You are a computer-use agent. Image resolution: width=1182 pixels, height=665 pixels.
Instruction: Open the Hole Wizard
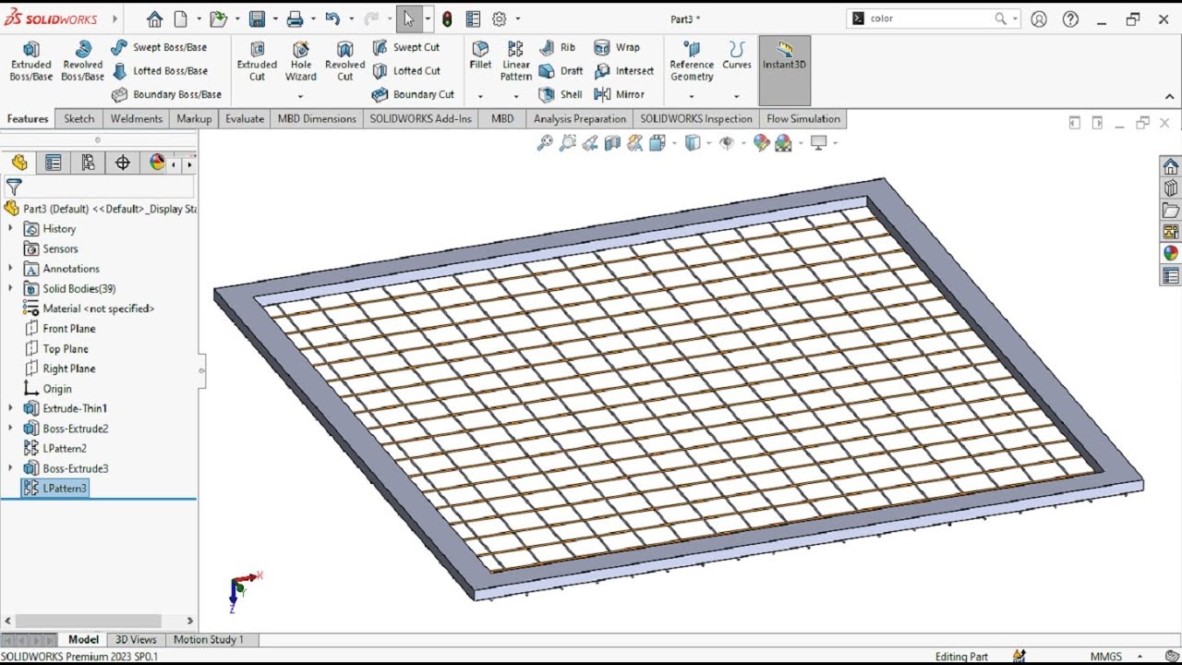pos(301,61)
